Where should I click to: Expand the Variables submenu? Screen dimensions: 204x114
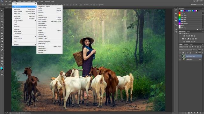click(x=24, y=37)
